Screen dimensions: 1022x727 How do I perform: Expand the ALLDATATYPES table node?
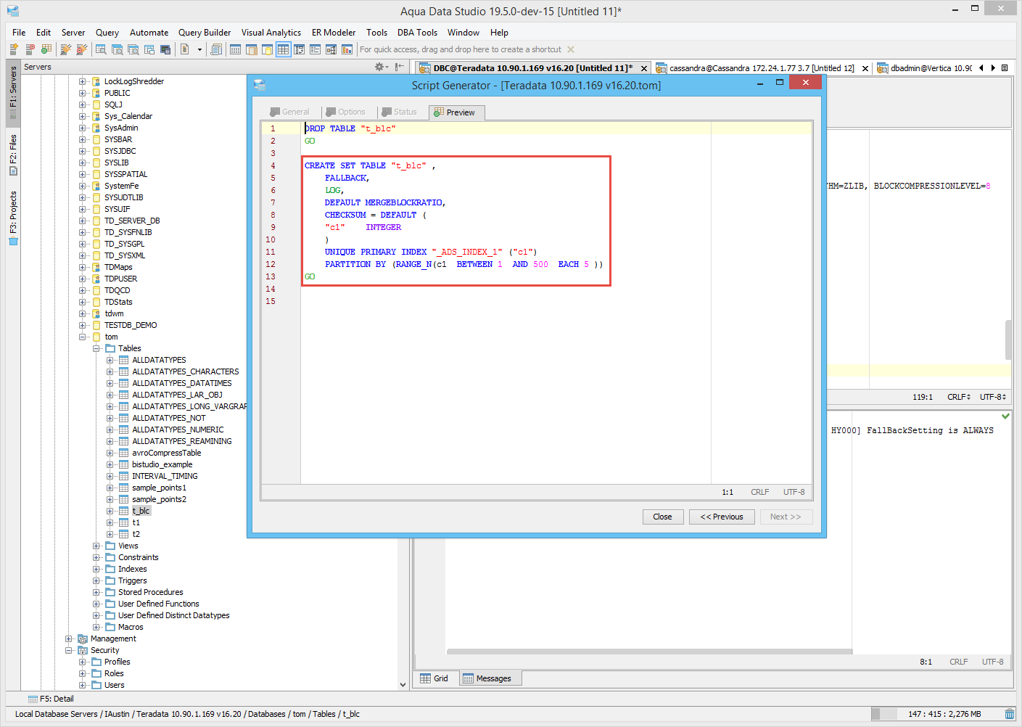click(x=110, y=360)
